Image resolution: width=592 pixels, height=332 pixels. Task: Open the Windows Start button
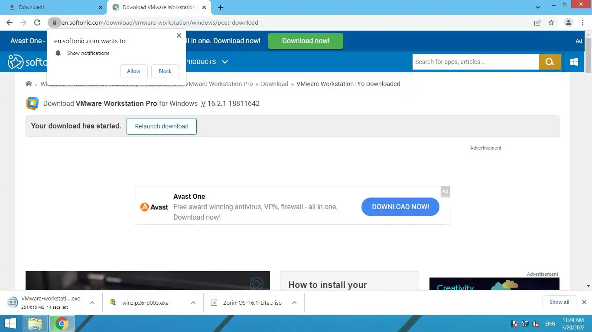click(10, 323)
